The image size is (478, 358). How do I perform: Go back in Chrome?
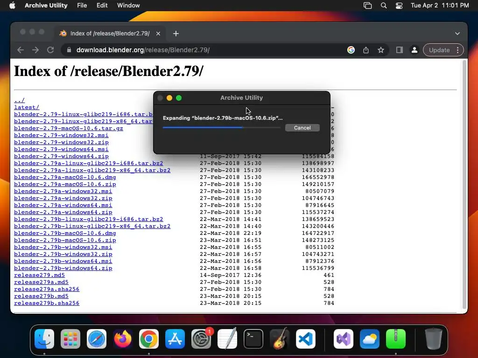click(x=21, y=50)
